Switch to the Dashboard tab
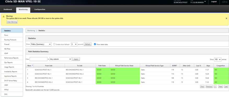 point(8,9)
